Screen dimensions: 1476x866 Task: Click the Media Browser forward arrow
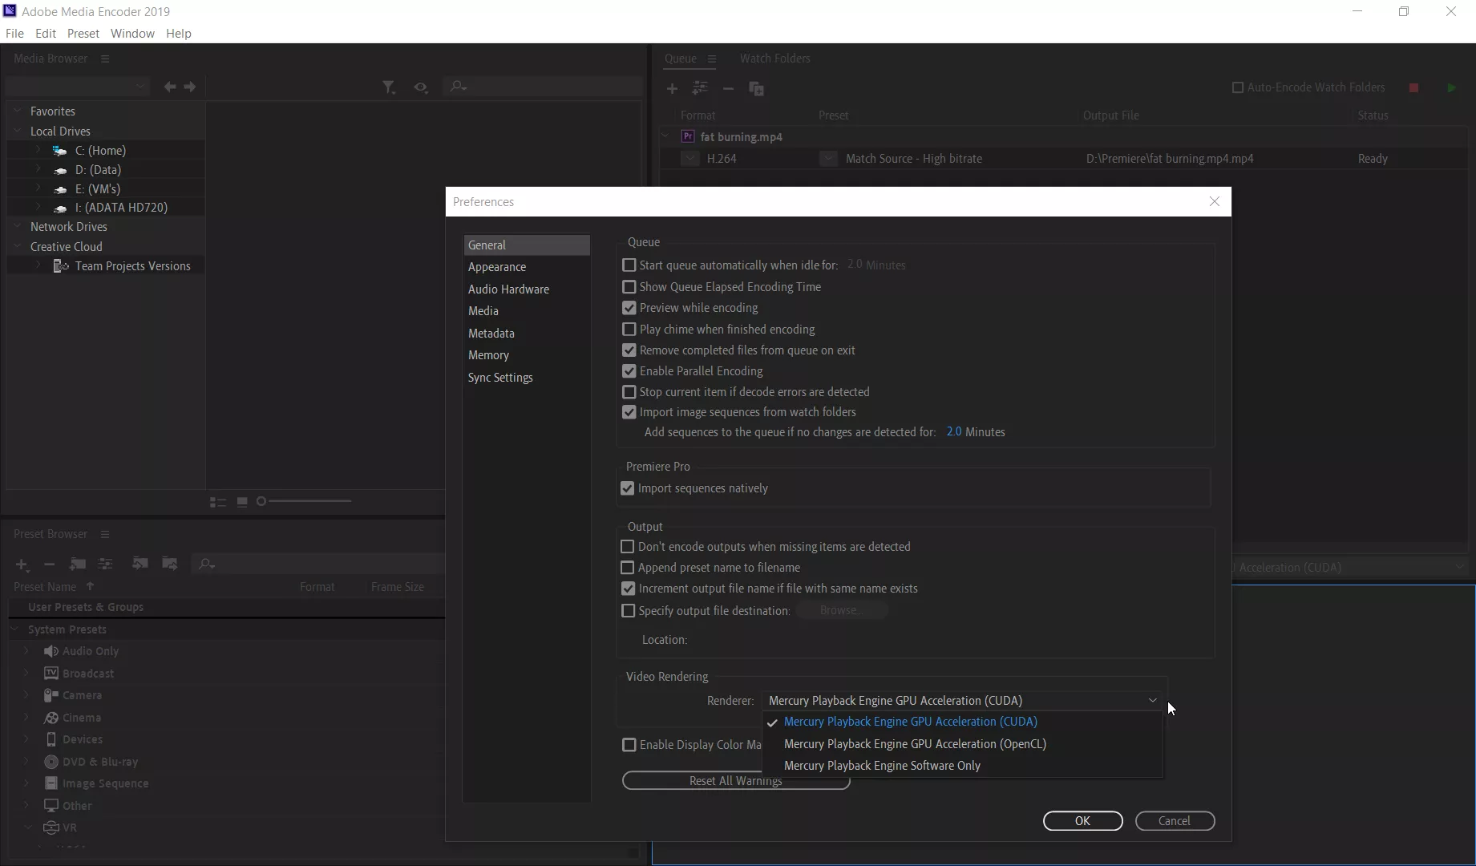(x=190, y=87)
